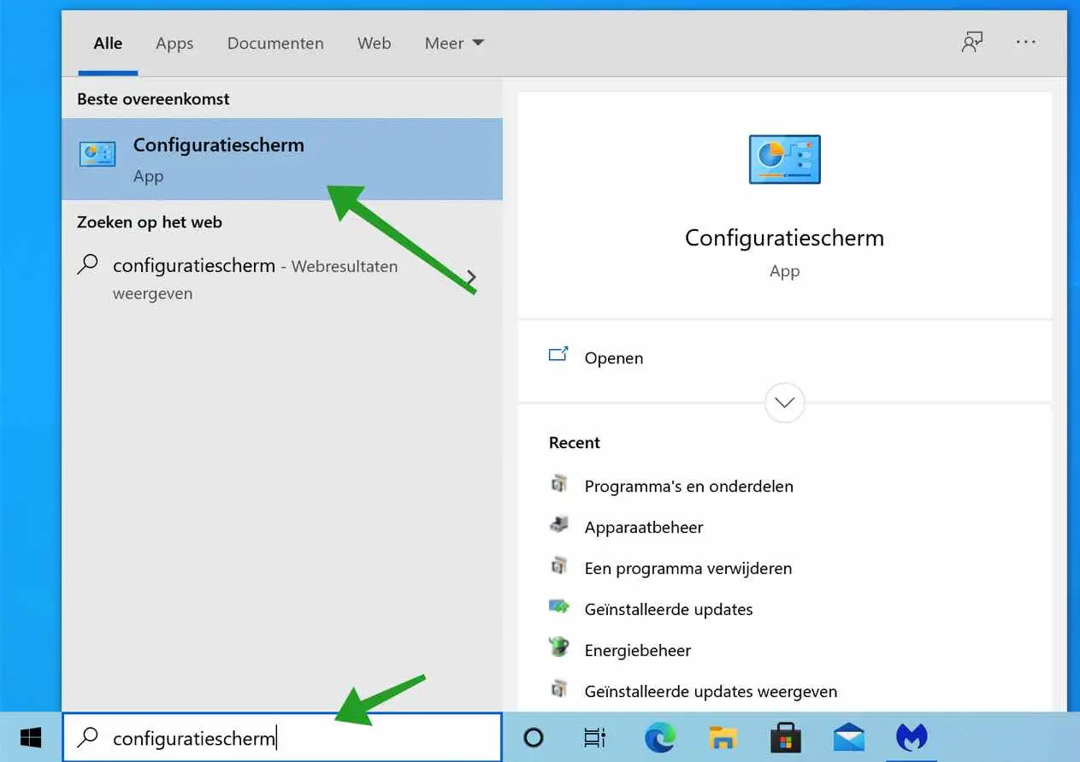
Task: Click the Beste overeenkomst heading
Action: coord(153,99)
